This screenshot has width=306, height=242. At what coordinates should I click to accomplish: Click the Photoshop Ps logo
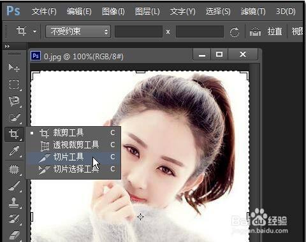point(13,11)
